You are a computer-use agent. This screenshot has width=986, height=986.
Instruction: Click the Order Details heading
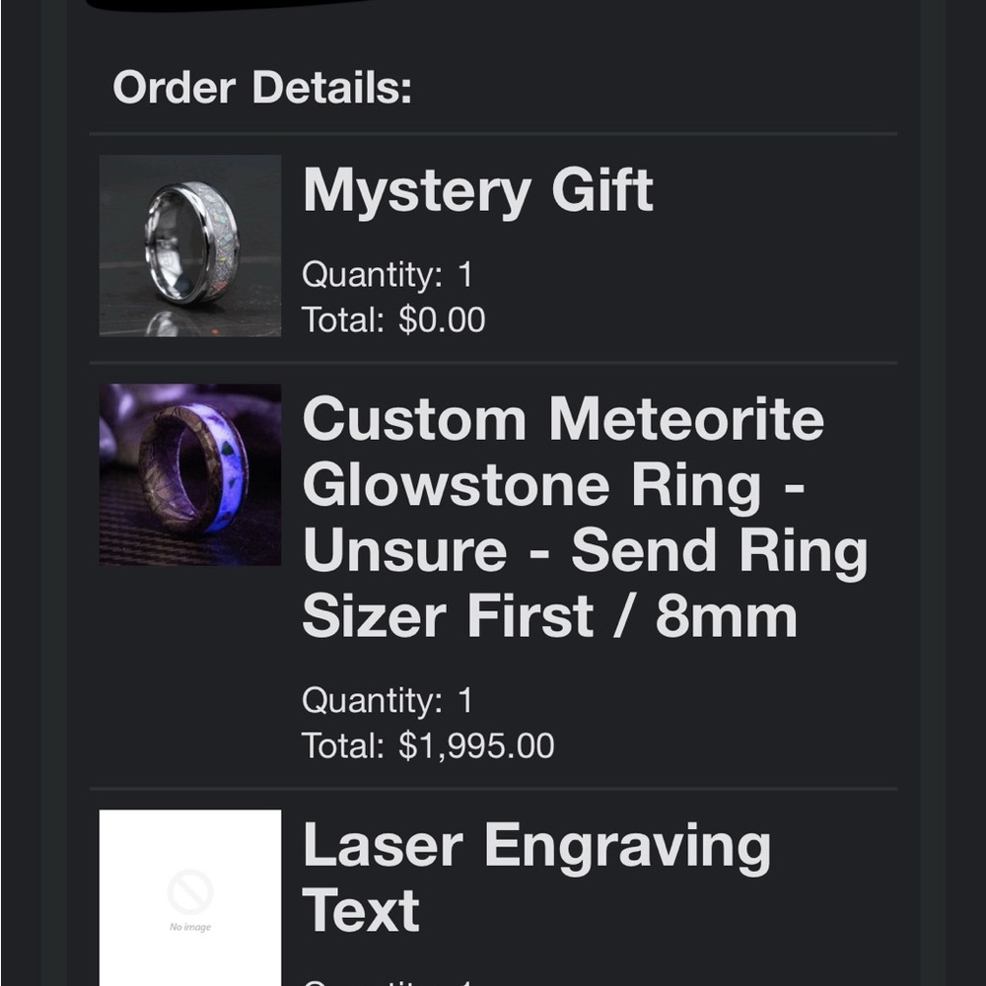262,87
